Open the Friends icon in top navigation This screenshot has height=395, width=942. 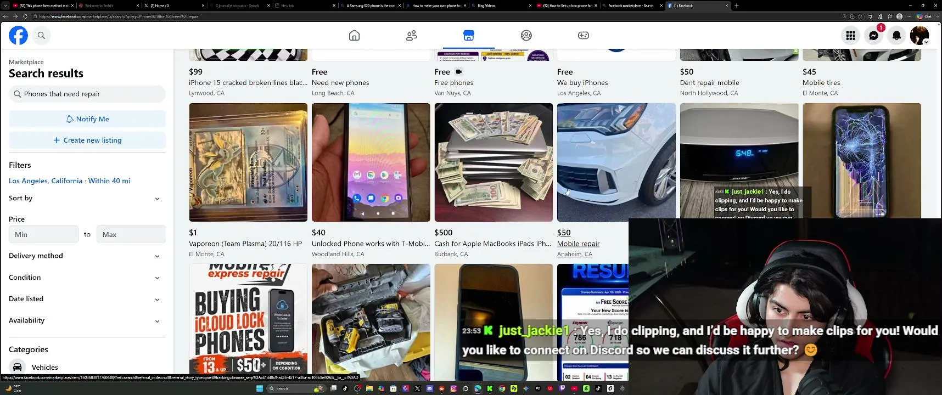[412, 36]
